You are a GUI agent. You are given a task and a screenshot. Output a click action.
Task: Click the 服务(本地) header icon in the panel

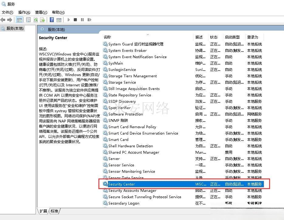tap(43, 29)
